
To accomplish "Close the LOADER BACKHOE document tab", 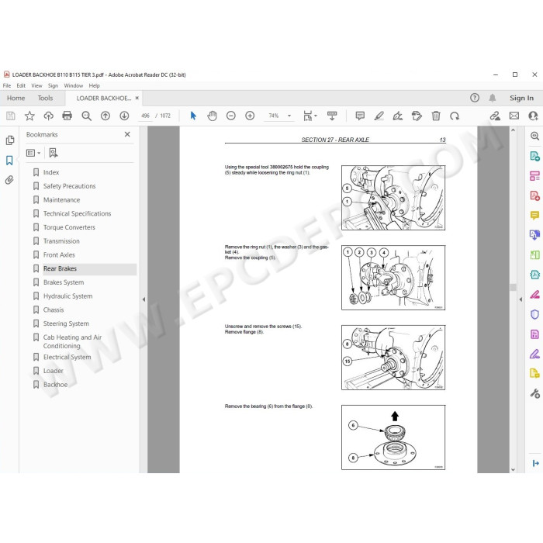I will click(x=137, y=98).
